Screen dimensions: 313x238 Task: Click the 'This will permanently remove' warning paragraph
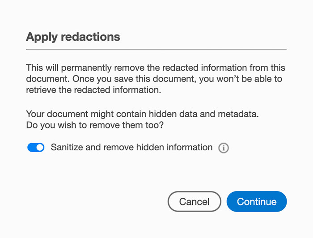pos(156,68)
